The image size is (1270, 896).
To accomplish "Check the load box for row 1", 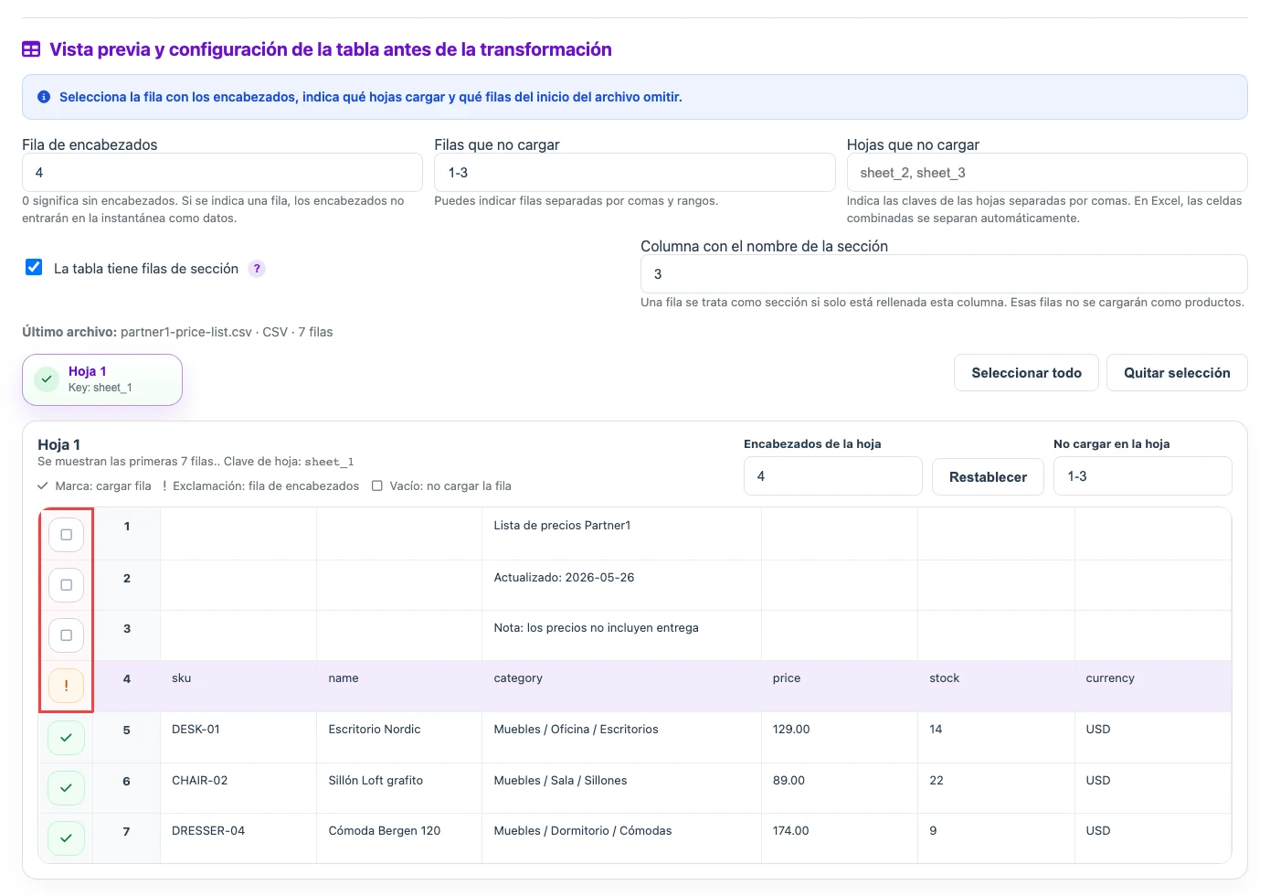I will (x=66, y=535).
